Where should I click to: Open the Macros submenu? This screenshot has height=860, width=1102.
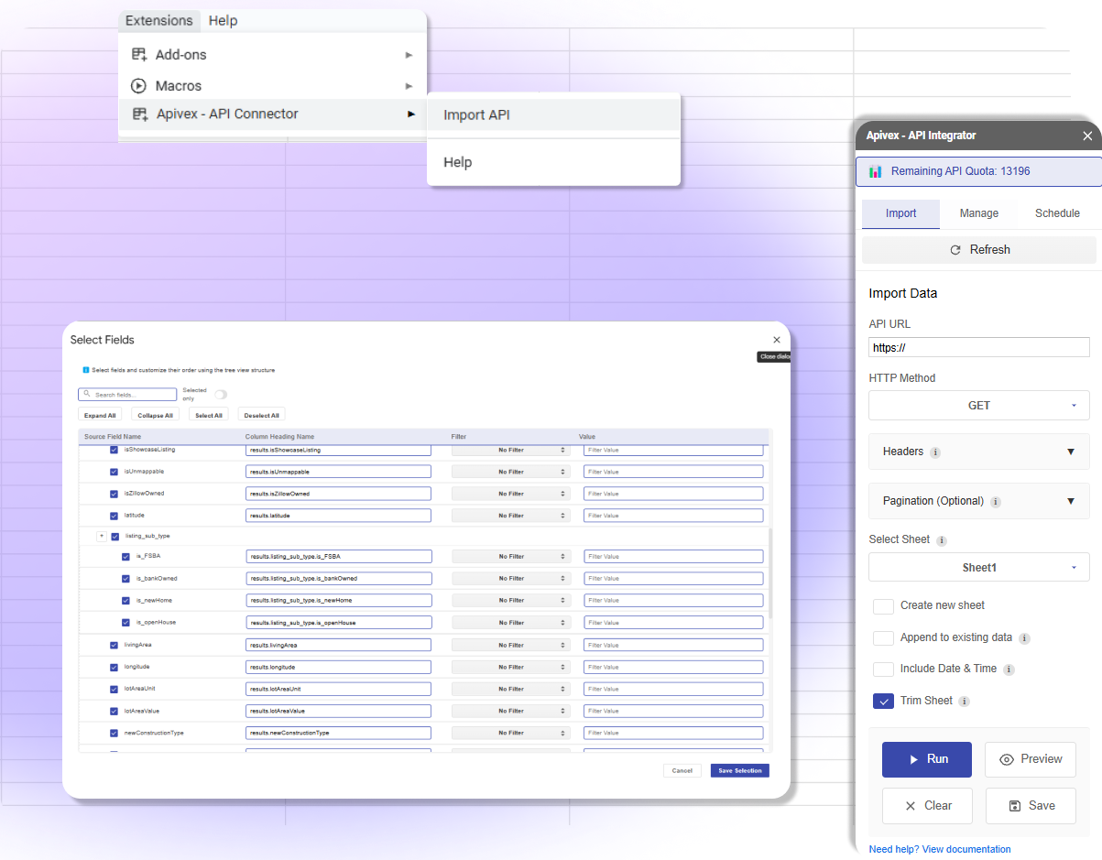pyautogui.click(x=273, y=85)
